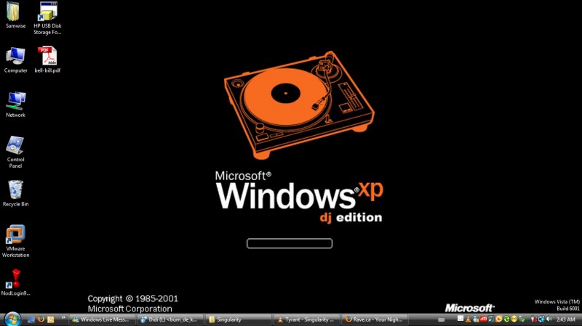Viewport: 582px width, 326px height.
Task: Open the bell-bill.pdf file
Action: pyautogui.click(x=47, y=60)
